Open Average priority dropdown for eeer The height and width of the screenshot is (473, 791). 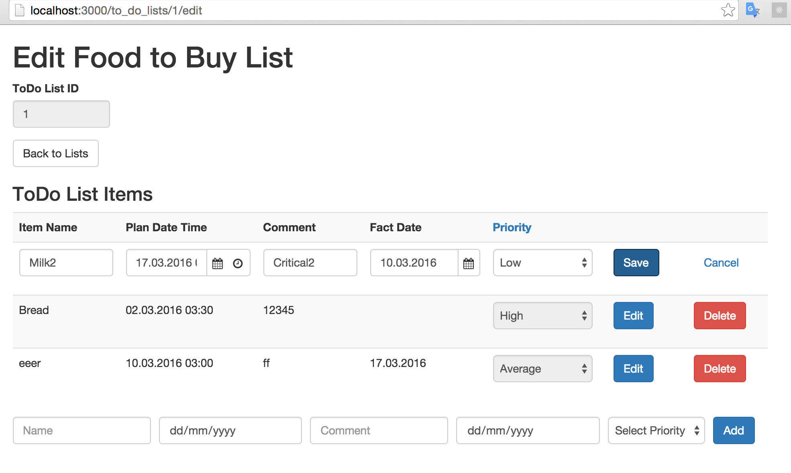pos(542,369)
